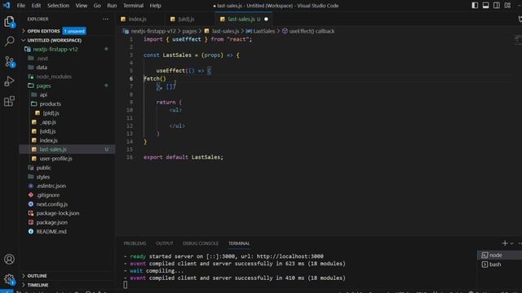The height and width of the screenshot is (293, 522).
Task: Expand the node_modules folder
Action: click(54, 77)
